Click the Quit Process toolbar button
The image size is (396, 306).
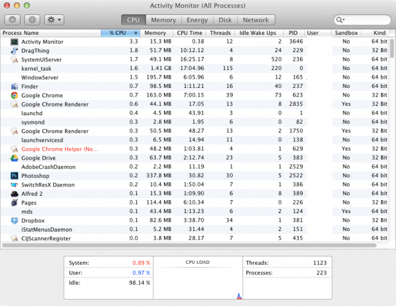click(12, 20)
